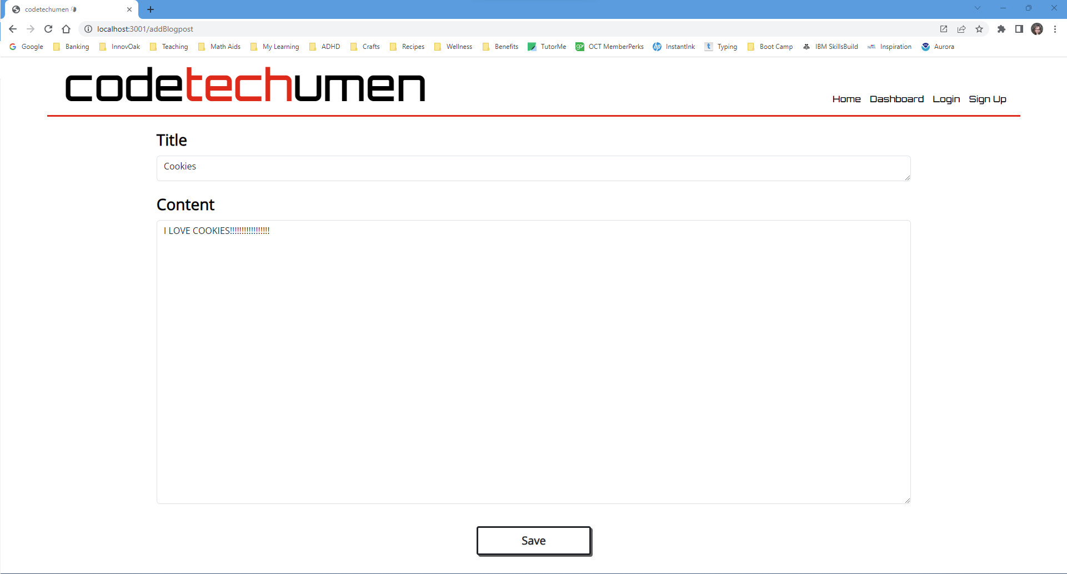This screenshot has width=1067, height=574.
Task: Open the Sign Up link
Action: pos(988,99)
